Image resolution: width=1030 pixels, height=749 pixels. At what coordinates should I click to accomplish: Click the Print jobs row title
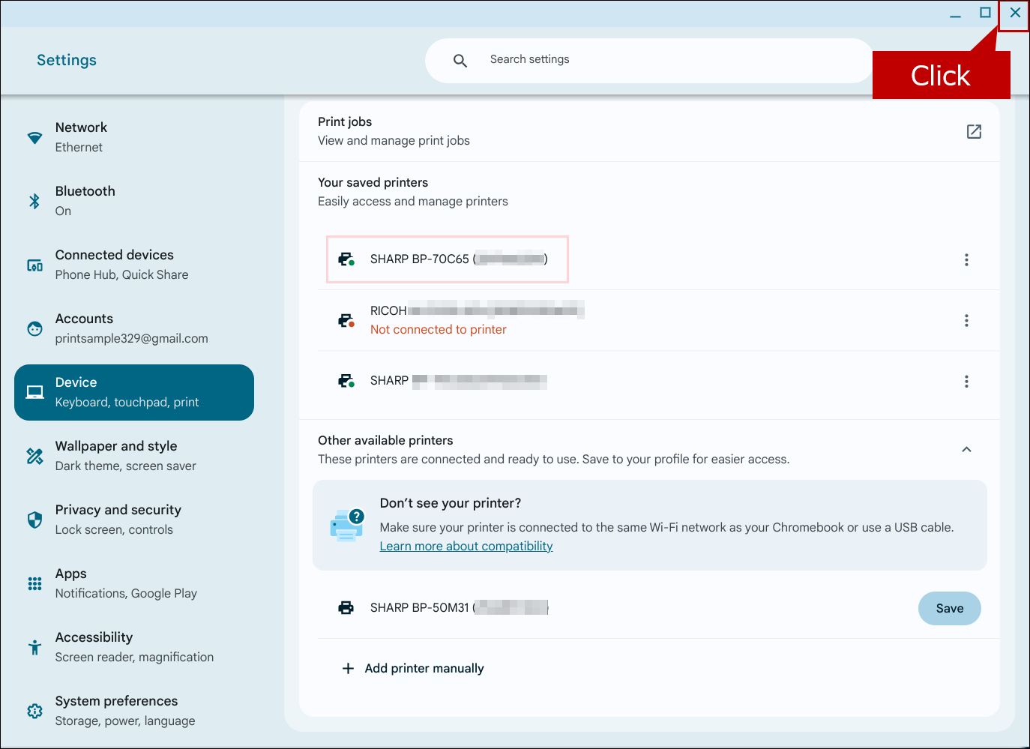tap(345, 121)
